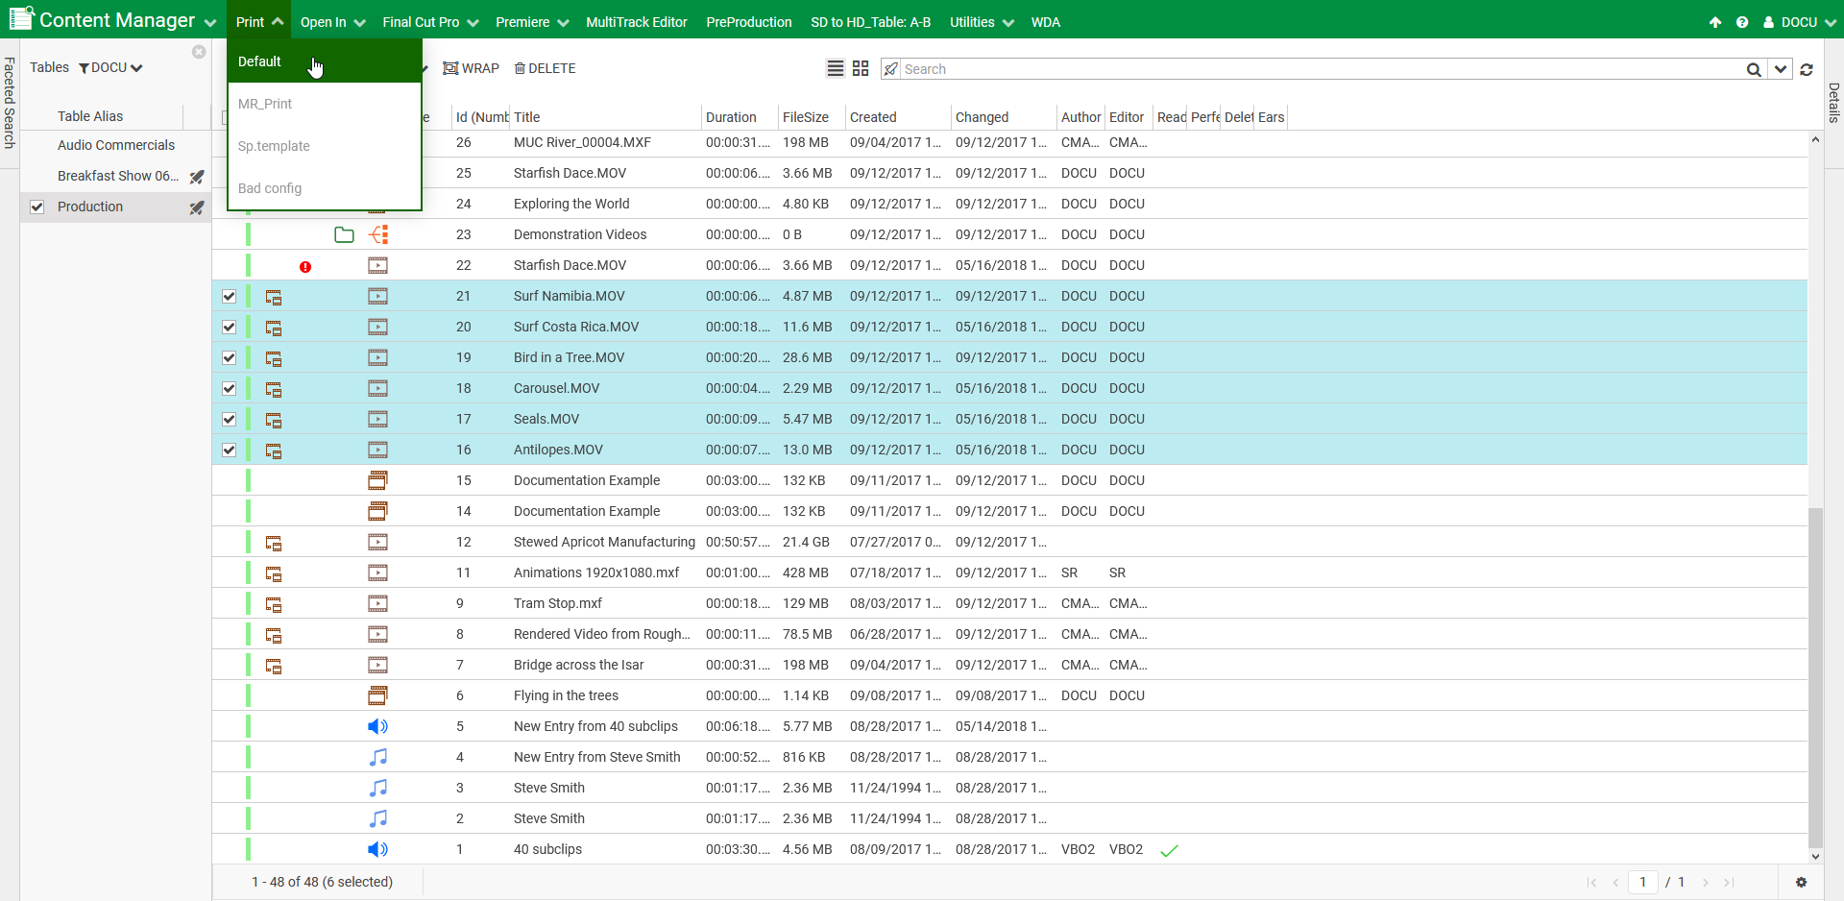Click the upload arrow icon in header
The height and width of the screenshot is (901, 1844).
coord(1715,22)
